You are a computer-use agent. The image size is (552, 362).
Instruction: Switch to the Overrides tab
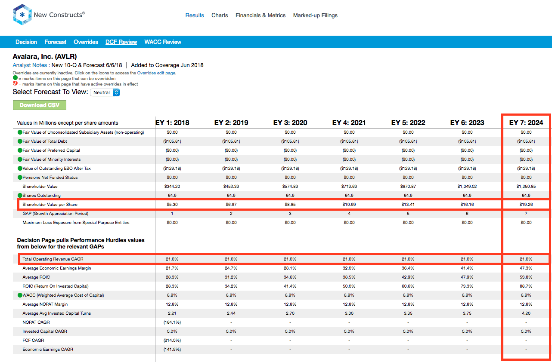[86, 42]
